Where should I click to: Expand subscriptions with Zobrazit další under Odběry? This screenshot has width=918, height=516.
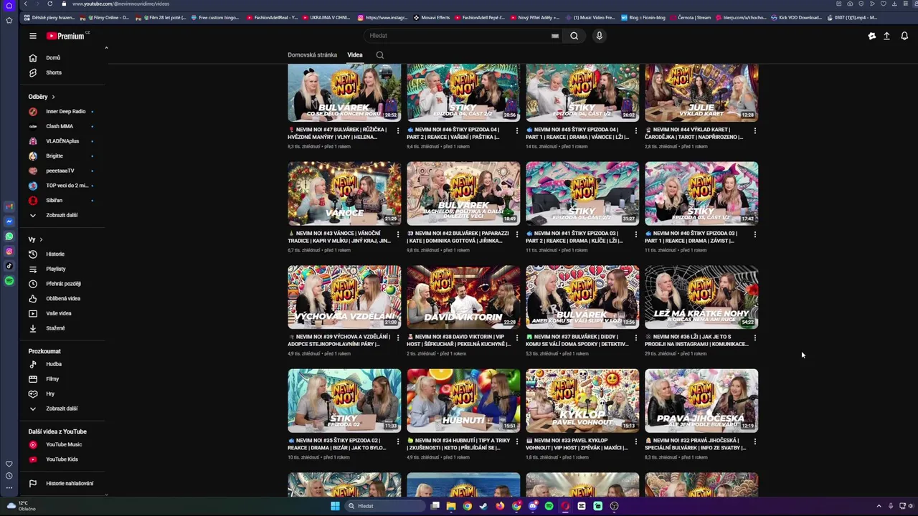coord(63,215)
